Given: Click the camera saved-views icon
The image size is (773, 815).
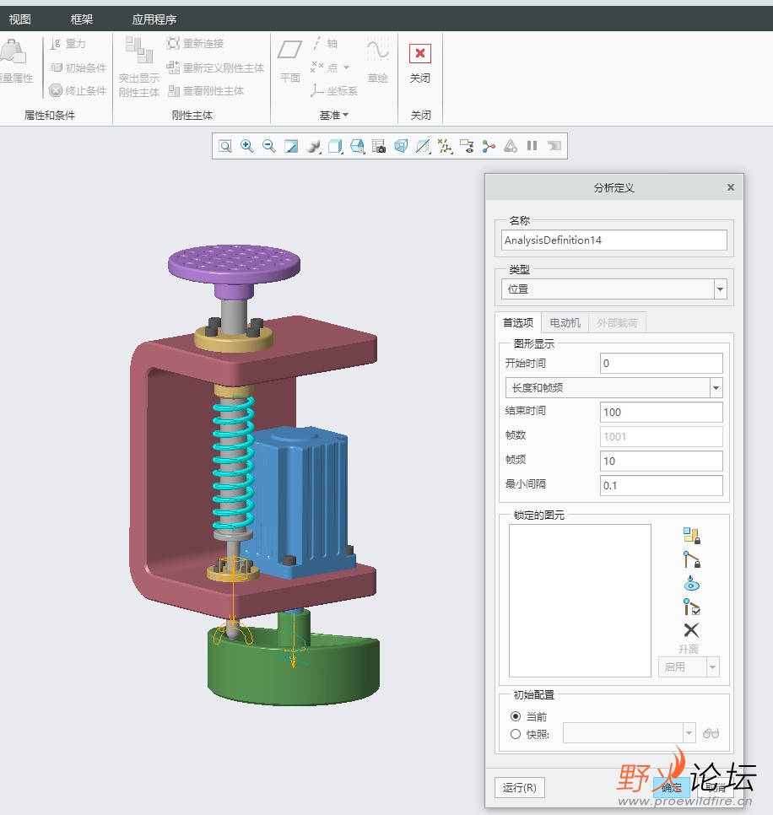Looking at the screenshot, I should coord(379,146).
